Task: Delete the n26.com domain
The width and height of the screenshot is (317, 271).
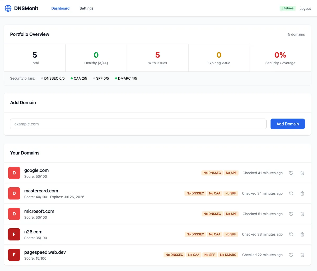Action: 302,234
